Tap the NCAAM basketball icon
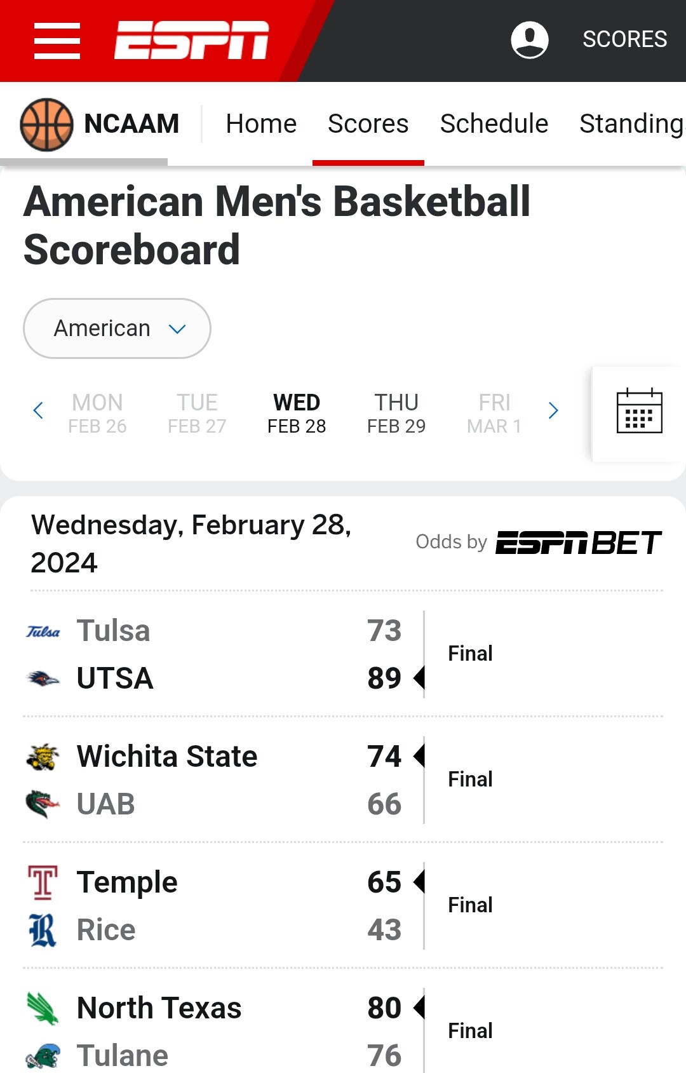 pyautogui.click(x=46, y=125)
